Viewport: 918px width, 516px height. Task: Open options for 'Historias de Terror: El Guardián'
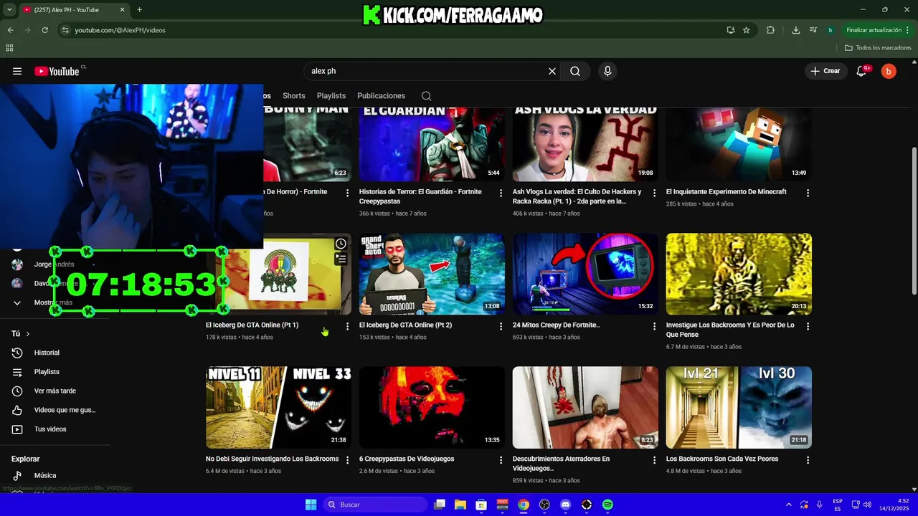pos(501,193)
